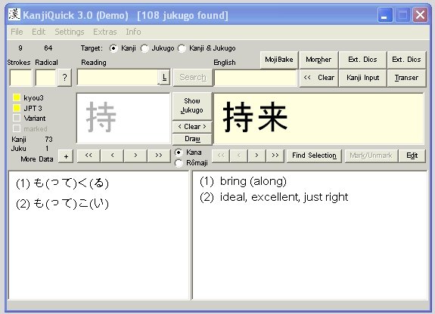Toggle the Variant checkbox
This screenshot has height=314, width=435.
pos(17,119)
